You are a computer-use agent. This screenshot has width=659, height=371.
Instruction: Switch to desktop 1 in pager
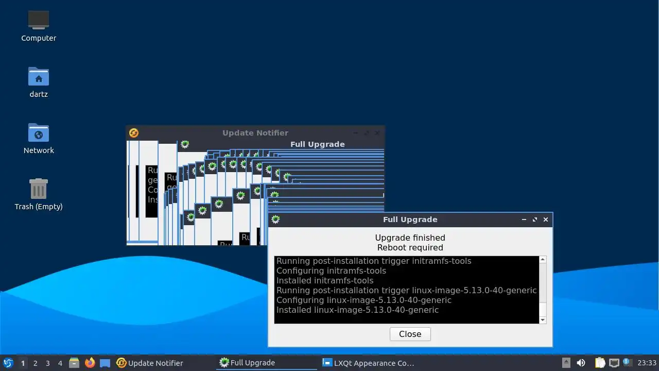pos(23,363)
